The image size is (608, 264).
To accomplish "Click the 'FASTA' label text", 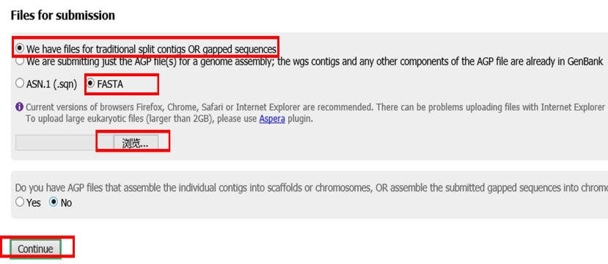I will [110, 84].
